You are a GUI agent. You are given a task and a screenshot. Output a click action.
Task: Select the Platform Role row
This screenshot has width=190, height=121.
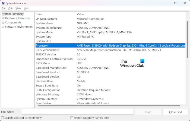pos(110,81)
